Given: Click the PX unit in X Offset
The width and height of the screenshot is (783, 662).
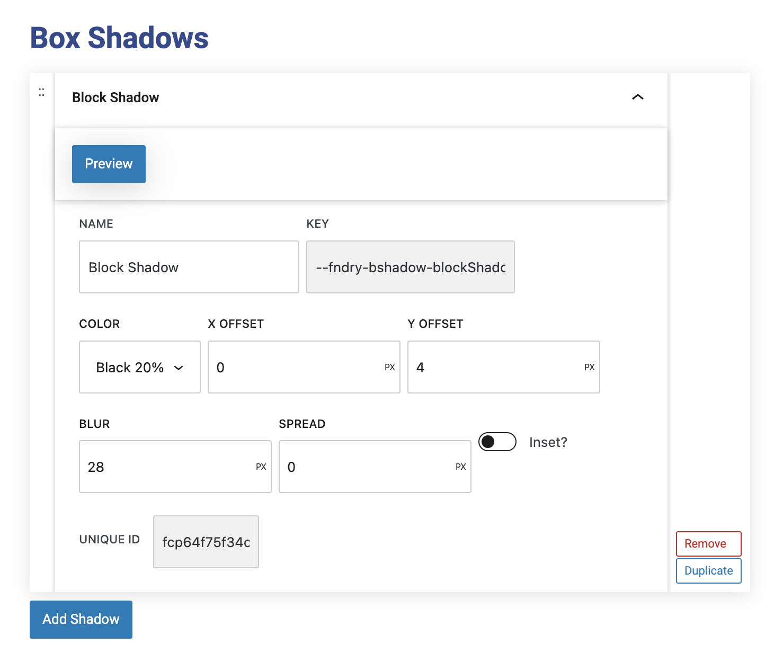Looking at the screenshot, I should click(389, 367).
